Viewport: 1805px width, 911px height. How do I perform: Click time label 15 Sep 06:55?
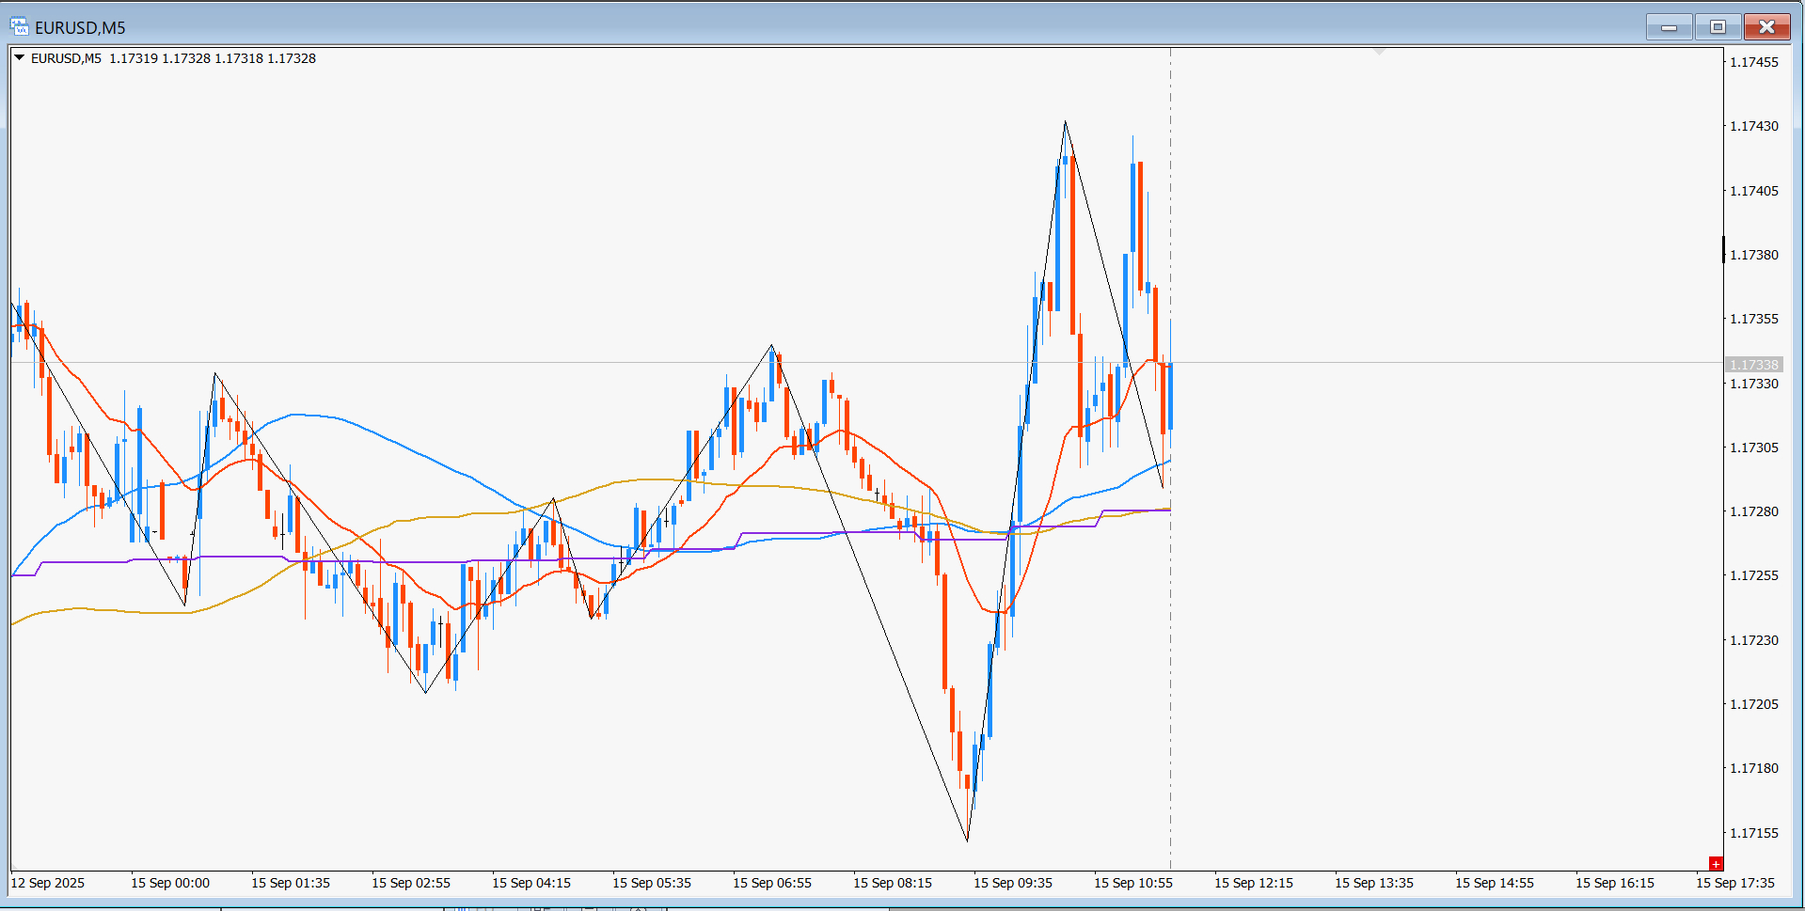coord(772,883)
